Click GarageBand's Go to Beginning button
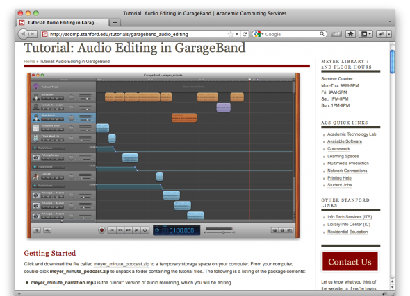The height and width of the screenshot is (296, 410). click(112, 230)
